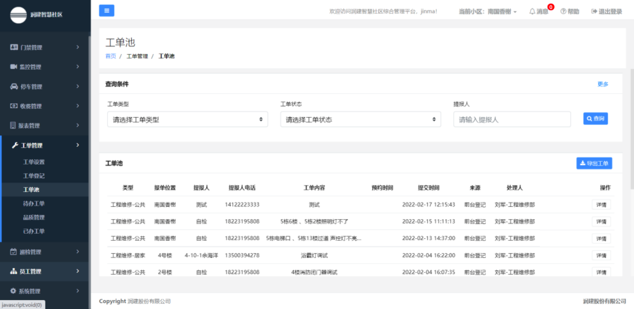
Task: Click the 退出登录 logout icon
Action: tap(594, 11)
